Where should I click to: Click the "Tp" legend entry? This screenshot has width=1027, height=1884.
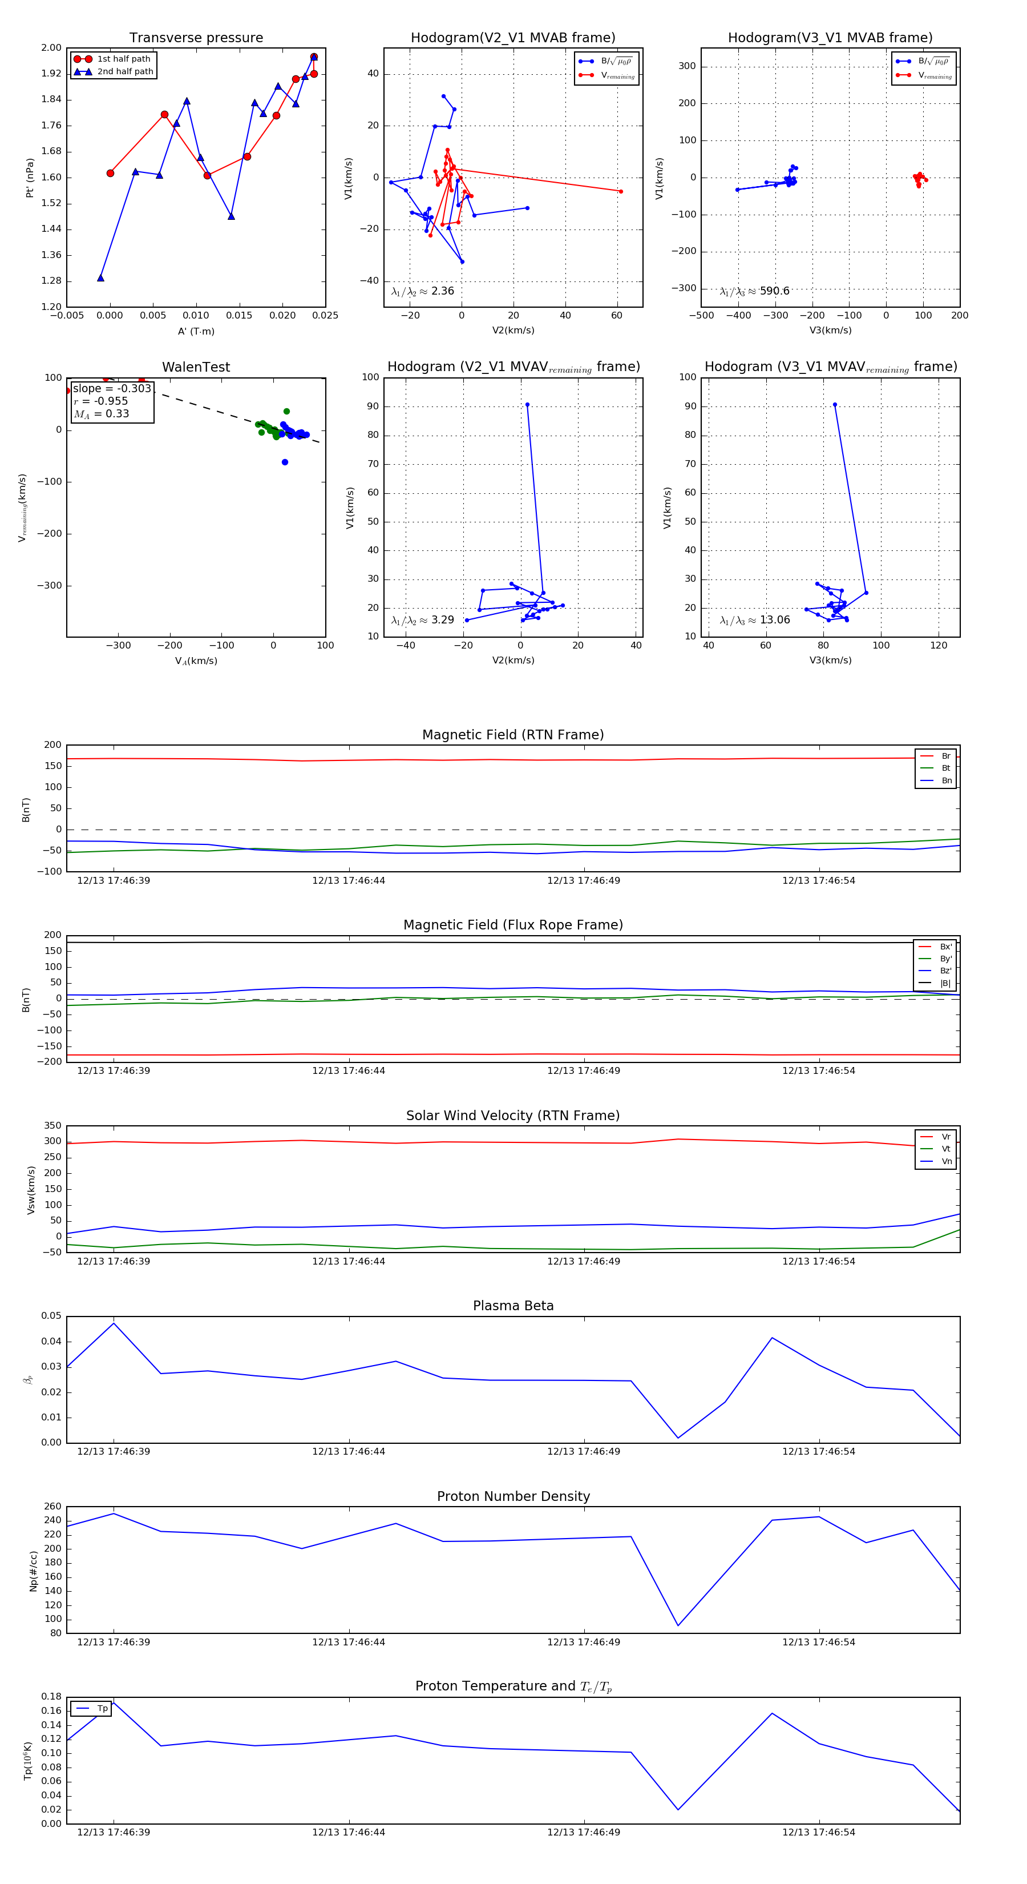91,1709
